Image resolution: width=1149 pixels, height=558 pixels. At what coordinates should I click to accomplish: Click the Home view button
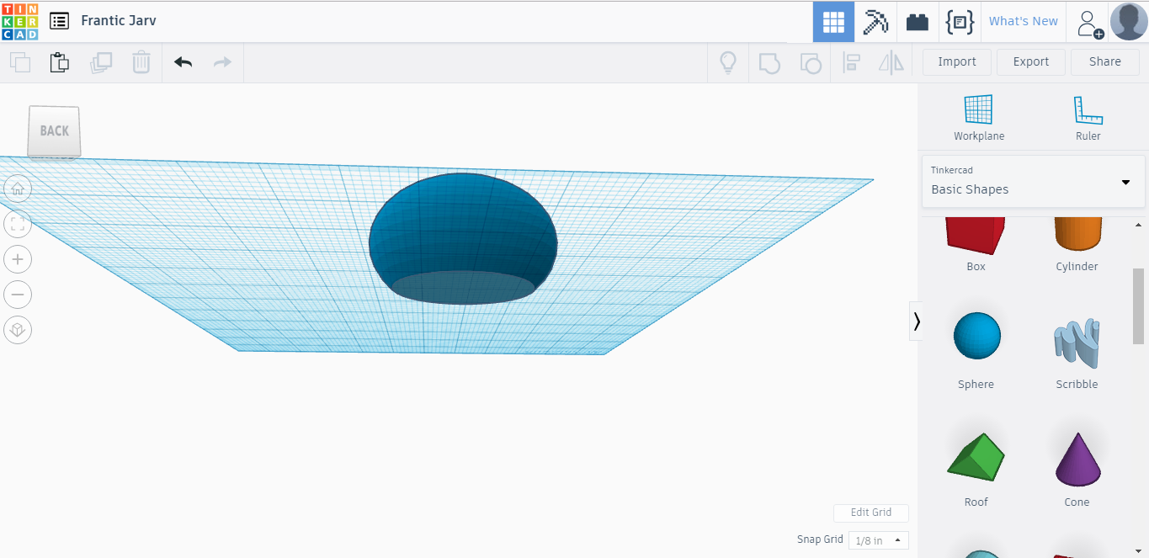coord(18,188)
